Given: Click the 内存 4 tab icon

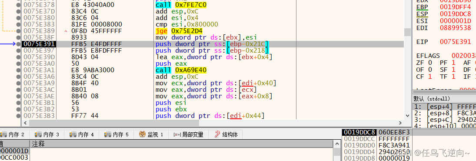Looking at the screenshot, I should [73, 134].
